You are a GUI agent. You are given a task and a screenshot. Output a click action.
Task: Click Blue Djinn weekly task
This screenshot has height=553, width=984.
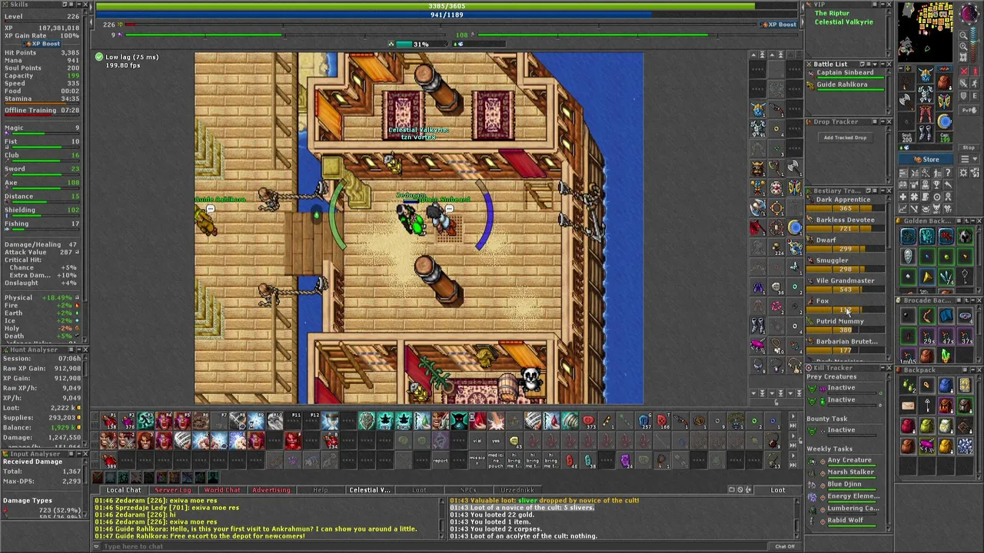pos(849,485)
